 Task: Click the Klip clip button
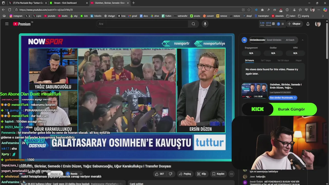point(201,174)
